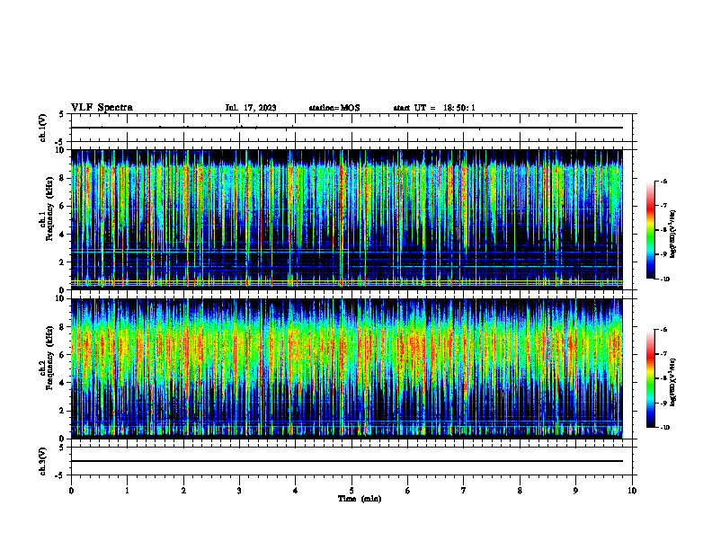The image size is (712, 550).
Task: Click time axis tick label "1"
Action: click(127, 491)
